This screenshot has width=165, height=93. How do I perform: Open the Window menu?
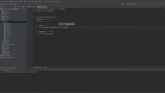(x=36, y=2)
